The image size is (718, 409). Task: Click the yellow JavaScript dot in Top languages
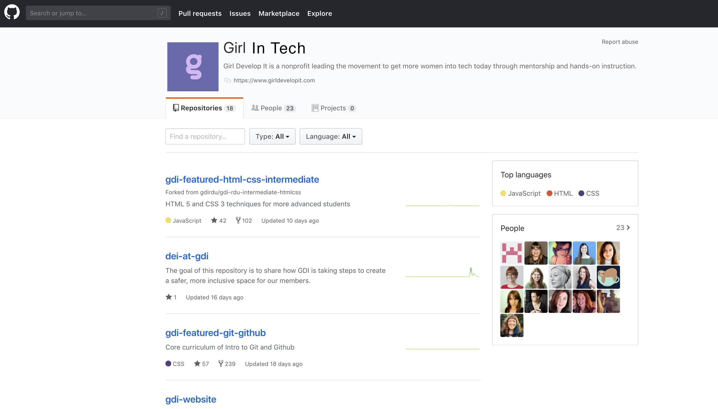coord(503,193)
